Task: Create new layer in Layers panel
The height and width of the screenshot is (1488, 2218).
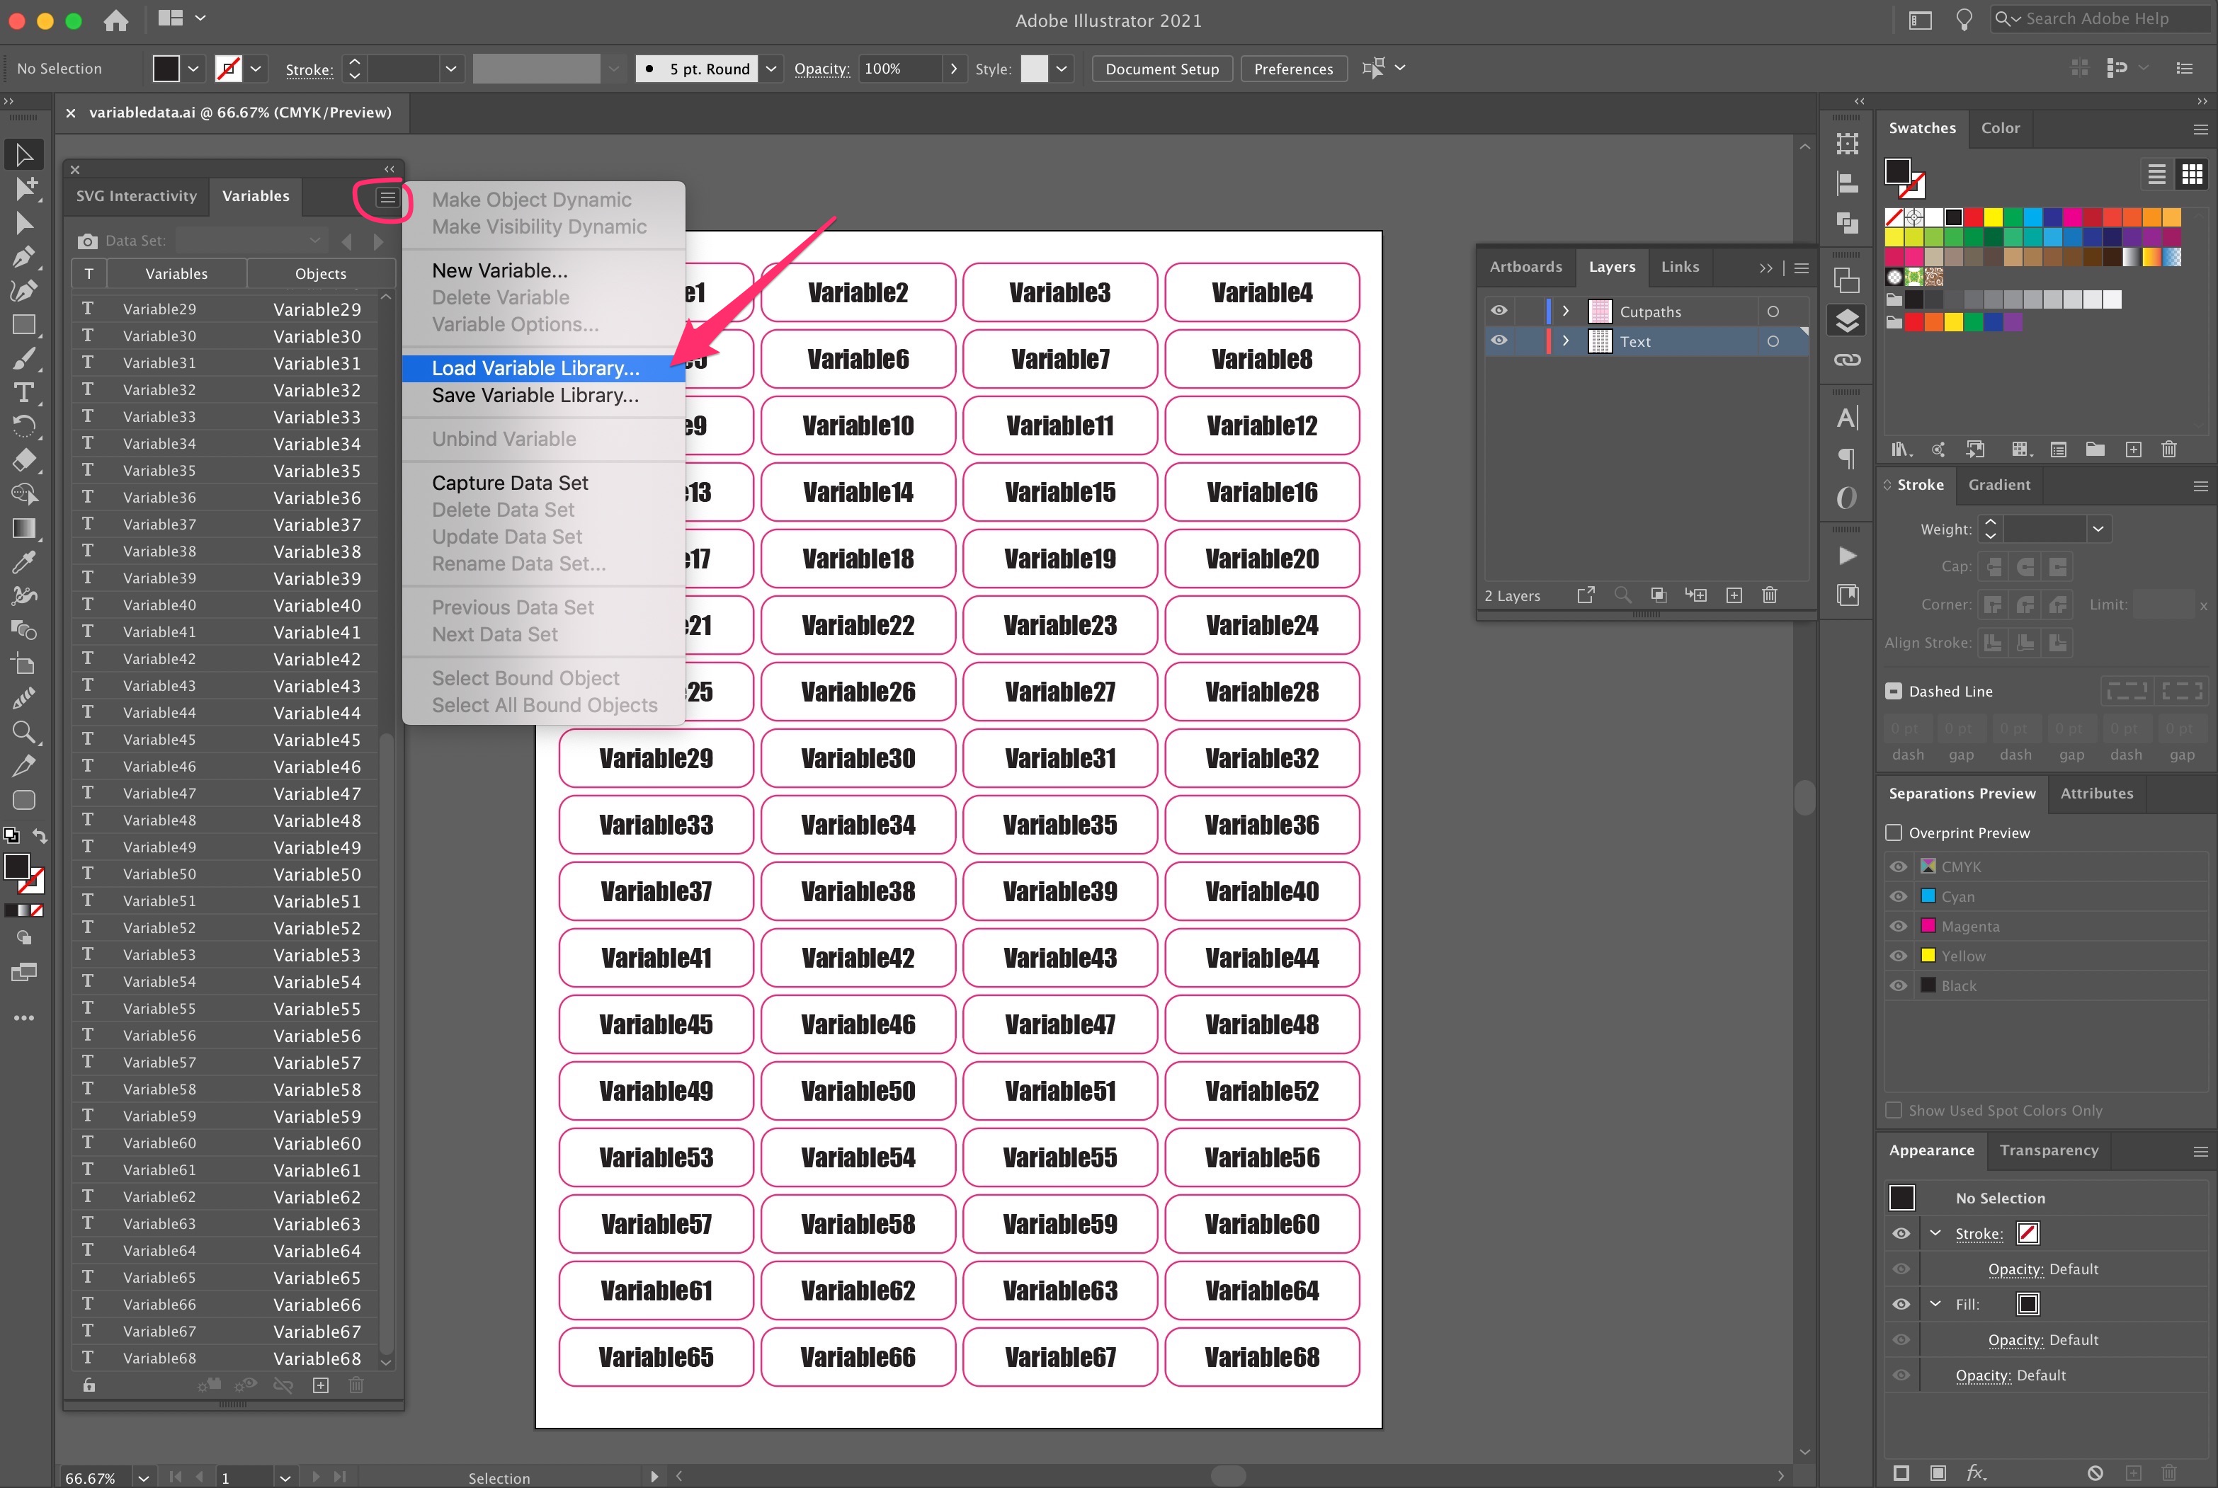Action: [x=1734, y=595]
